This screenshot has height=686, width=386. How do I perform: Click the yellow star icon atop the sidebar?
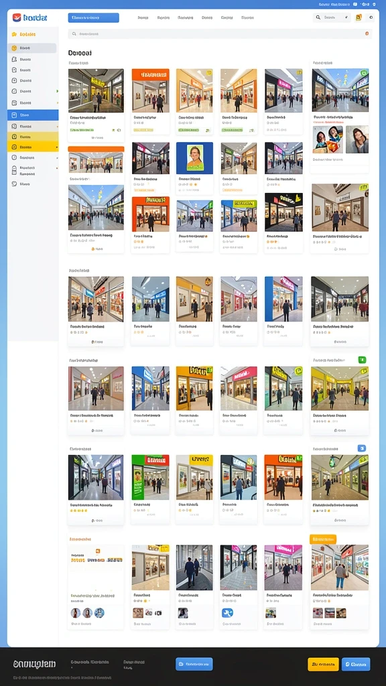point(15,34)
